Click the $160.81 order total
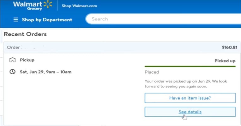The height and width of the screenshot is (126, 241). [x=230, y=47]
